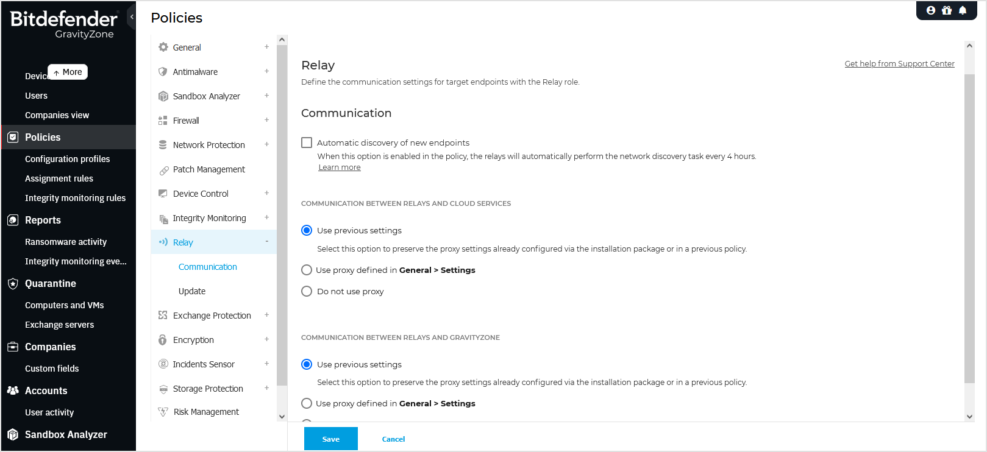
Task: Click the Relay content scrollbar thumb
Action: tap(969, 229)
